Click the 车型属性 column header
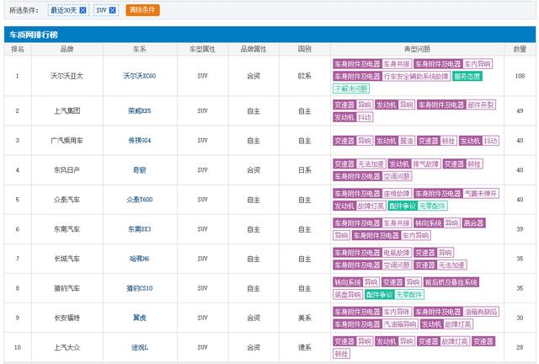 click(202, 49)
